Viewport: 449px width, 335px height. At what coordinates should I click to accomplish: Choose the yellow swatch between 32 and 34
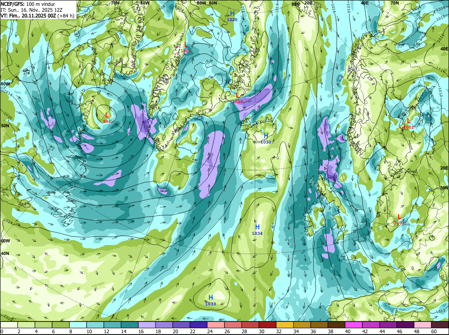pos(285,325)
